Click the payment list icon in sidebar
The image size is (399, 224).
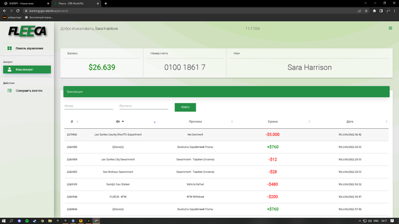click(10, 91)
